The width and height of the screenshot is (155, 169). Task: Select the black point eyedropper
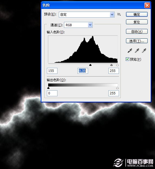[130, 51]
